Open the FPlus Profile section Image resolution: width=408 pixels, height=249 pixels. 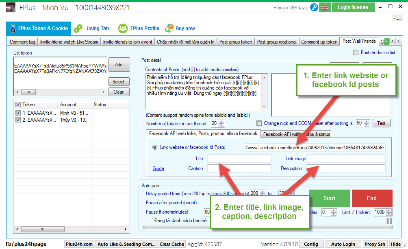click(x=145, y=28)
